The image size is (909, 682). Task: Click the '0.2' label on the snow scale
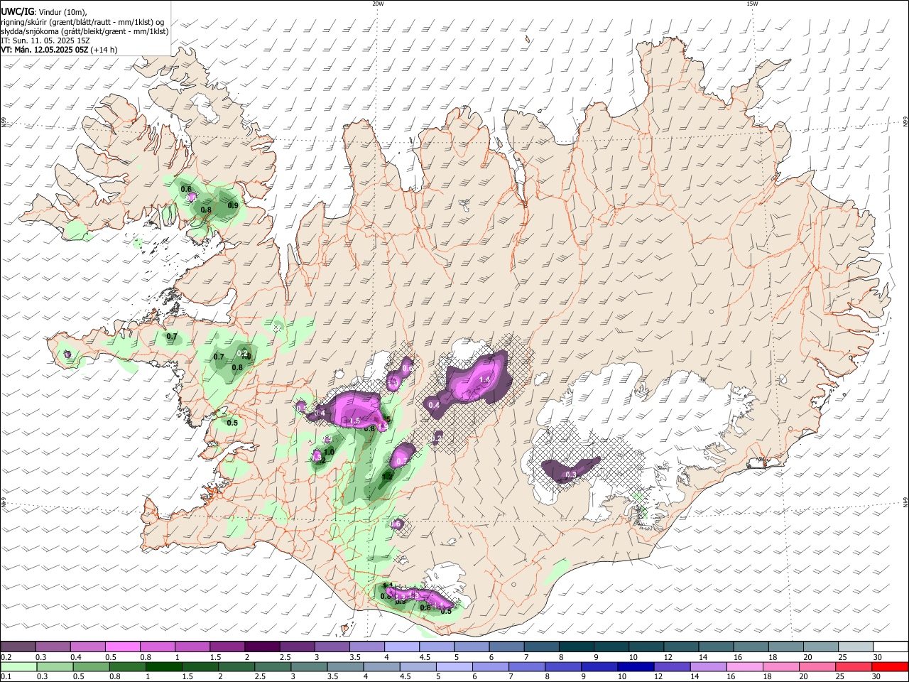(x=5, y=657)
